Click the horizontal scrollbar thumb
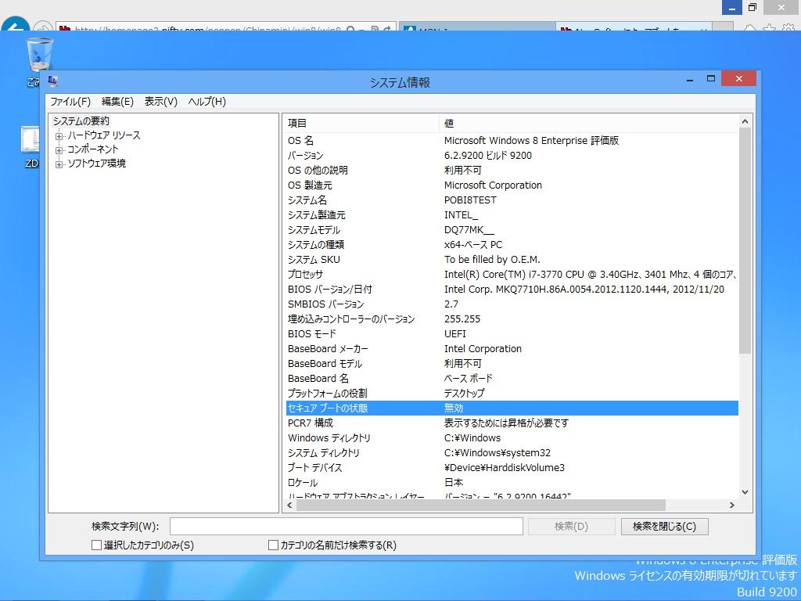 [481, 505]
